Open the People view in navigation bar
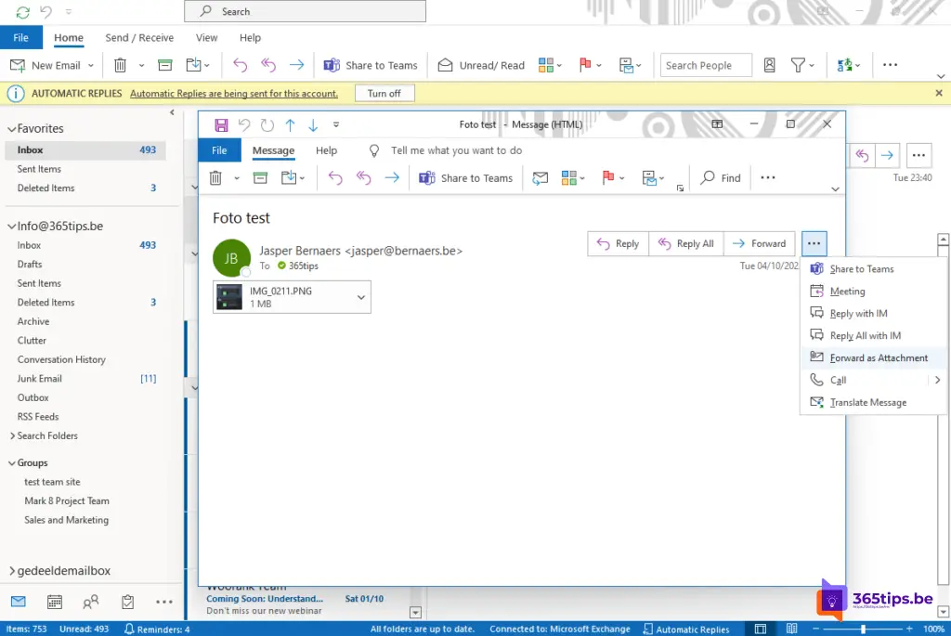The height and width of the screenshot is (636, 951). (91, 602)
